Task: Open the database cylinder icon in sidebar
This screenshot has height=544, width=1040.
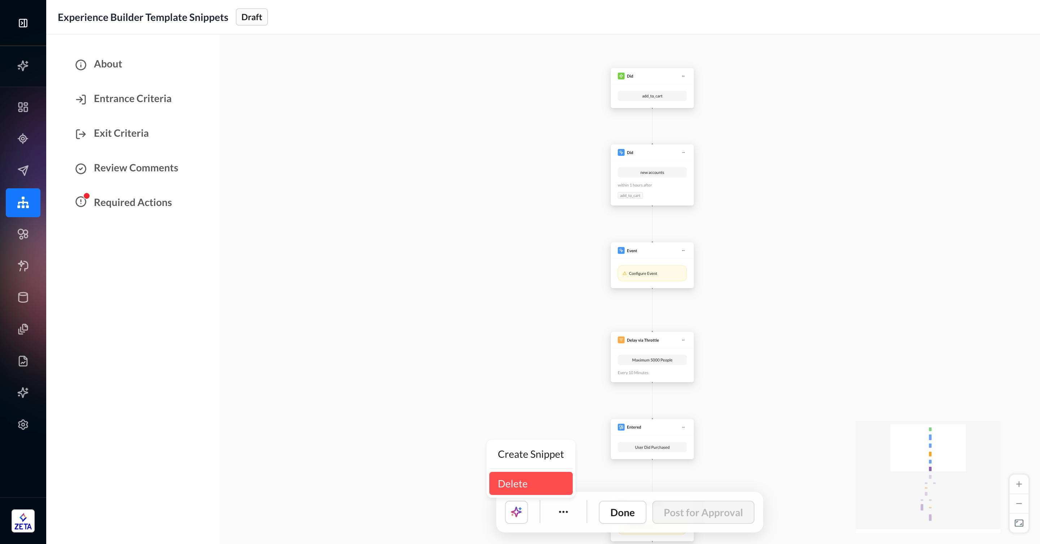Action: 23,298
